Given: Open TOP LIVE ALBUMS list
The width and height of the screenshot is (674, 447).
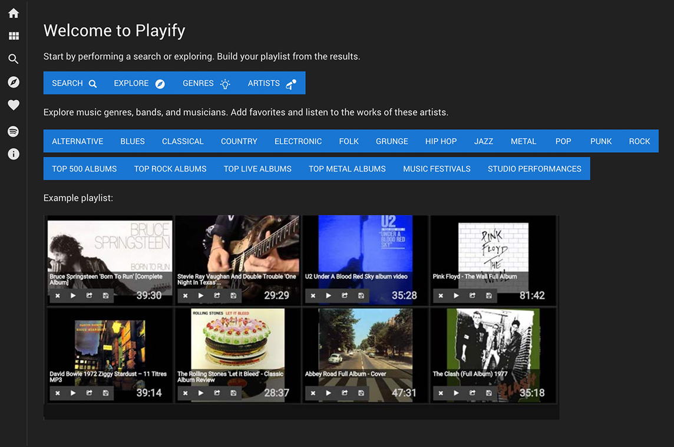Looking at the screenshot, I should point(257,169).
